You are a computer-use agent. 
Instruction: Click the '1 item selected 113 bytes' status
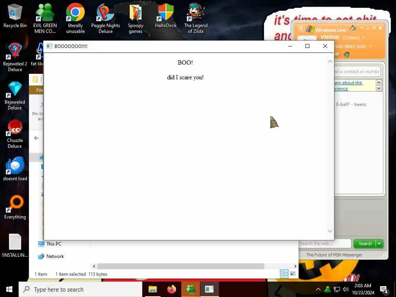[x=81, y=274]
